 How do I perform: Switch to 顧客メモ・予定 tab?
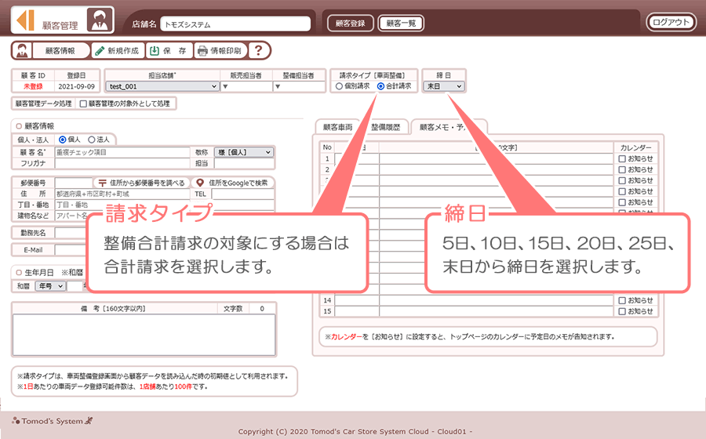449,127
